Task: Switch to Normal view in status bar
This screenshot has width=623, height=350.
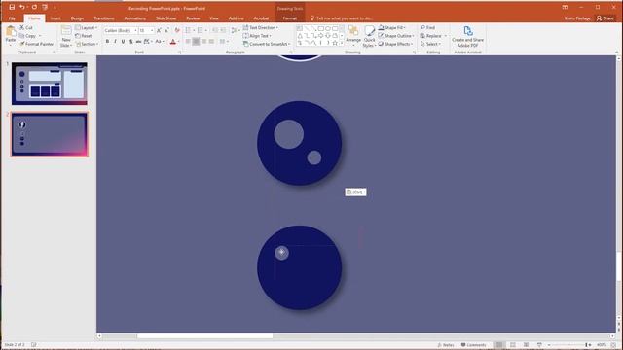Action: click(499, 345)
